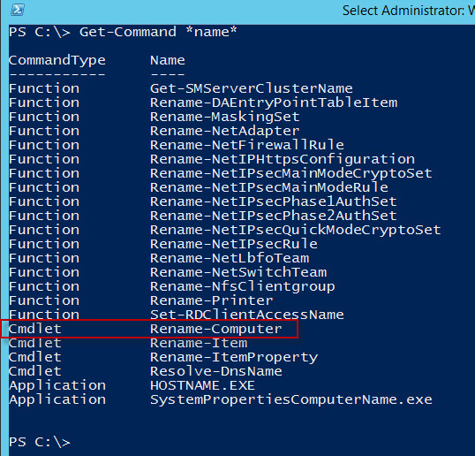
Task: Click the Get-SMServerClusterName function entry
Action: pyautogui.click(x=251, y=88)
